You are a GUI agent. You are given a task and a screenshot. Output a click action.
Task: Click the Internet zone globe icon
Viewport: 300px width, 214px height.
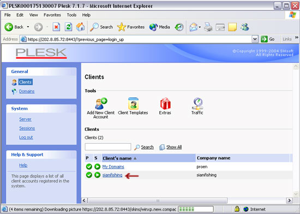tap(246, 209)
